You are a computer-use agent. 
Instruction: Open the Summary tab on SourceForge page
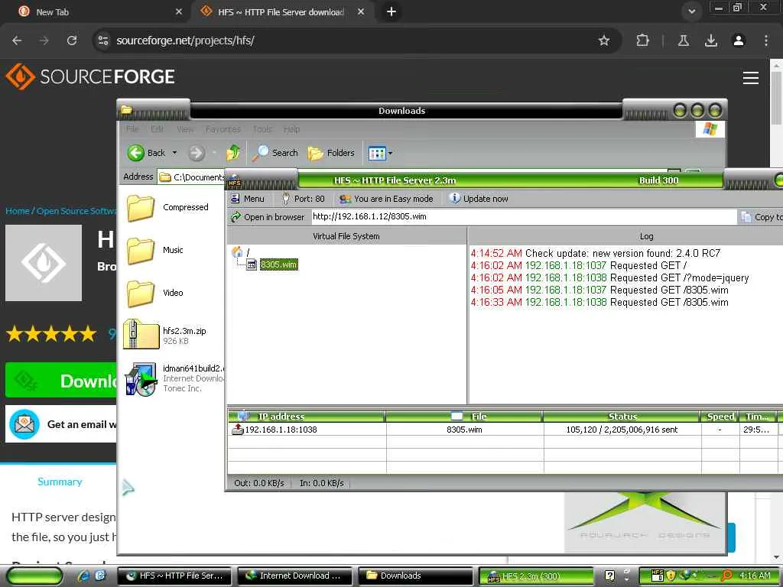[x=60, y=482]
